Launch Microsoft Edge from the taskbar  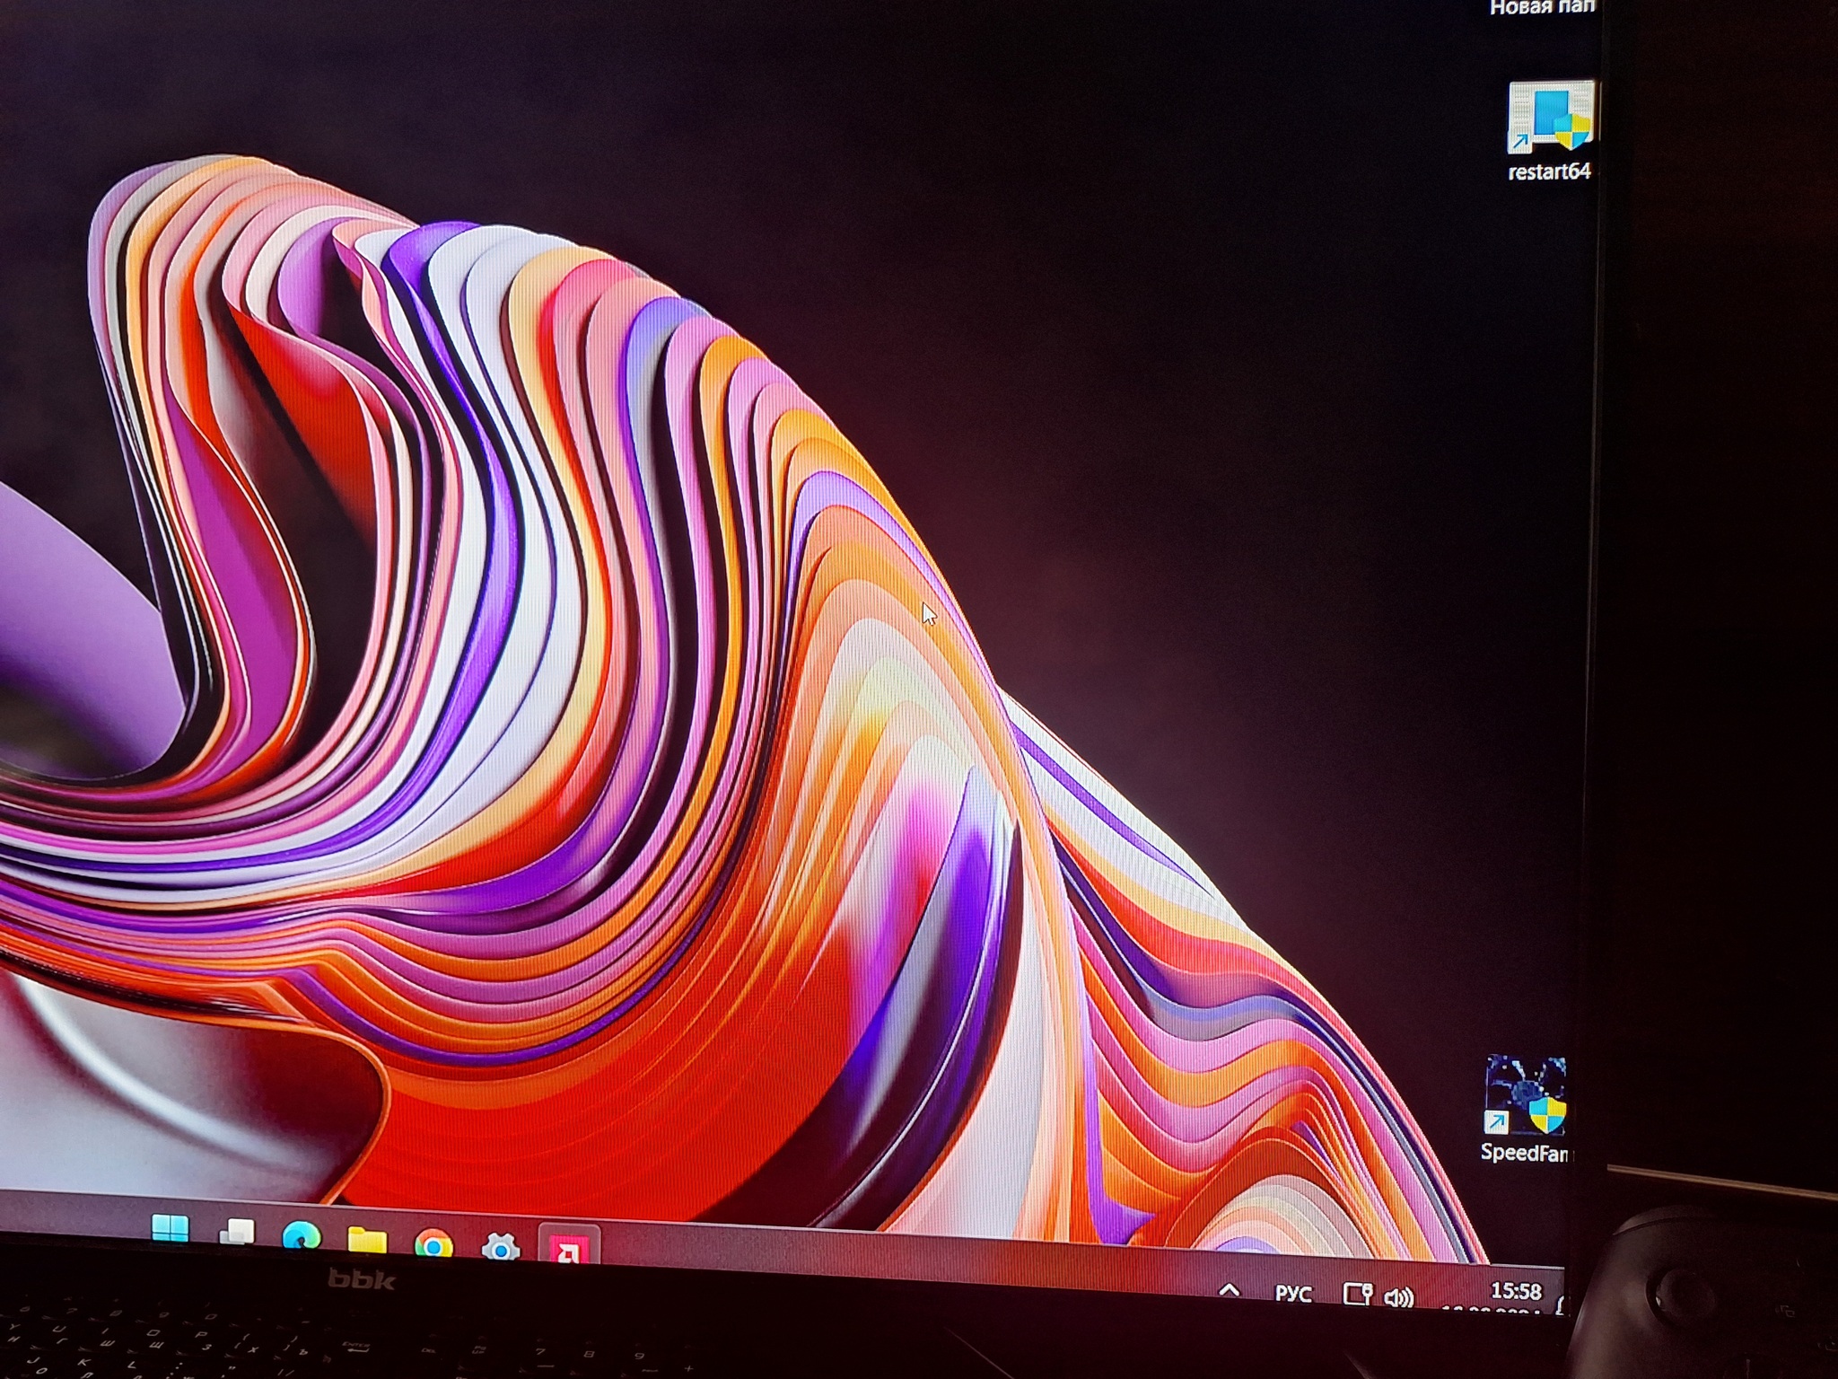(302, 1237)
